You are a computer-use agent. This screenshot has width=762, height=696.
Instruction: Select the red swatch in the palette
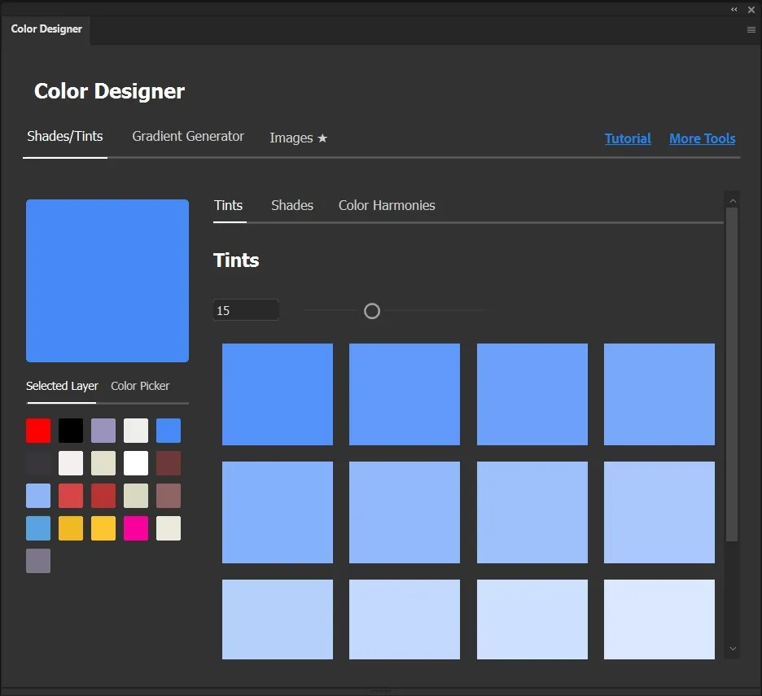pyautogui.click(x=38, y=431)
